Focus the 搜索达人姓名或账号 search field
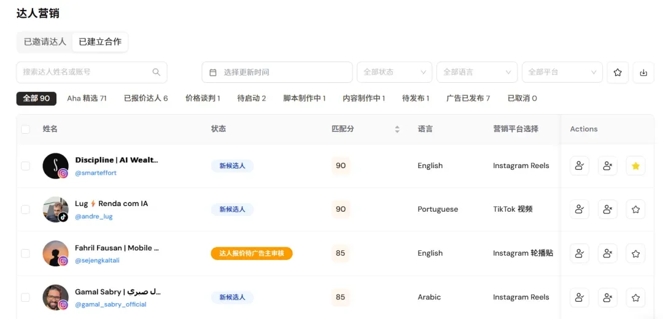 pyautogui.click(x=91, y=72)
